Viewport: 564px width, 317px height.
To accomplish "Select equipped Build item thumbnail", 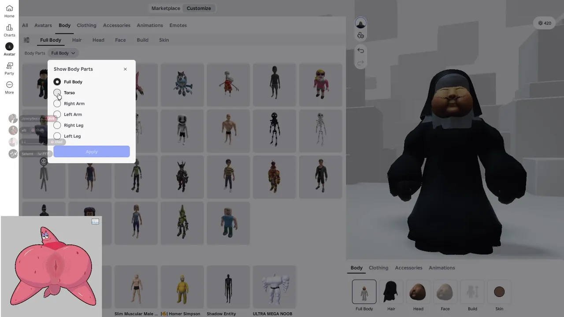I will (x=472, y=291).
